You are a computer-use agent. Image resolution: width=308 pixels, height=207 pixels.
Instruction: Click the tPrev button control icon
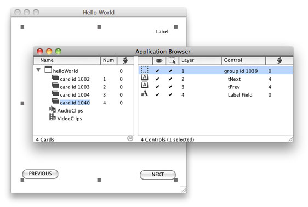click(145, 85)
